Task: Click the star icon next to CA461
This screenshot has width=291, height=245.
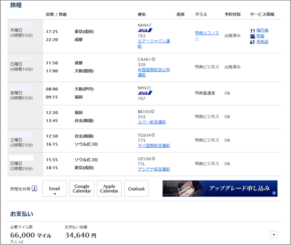Action: 153,59
